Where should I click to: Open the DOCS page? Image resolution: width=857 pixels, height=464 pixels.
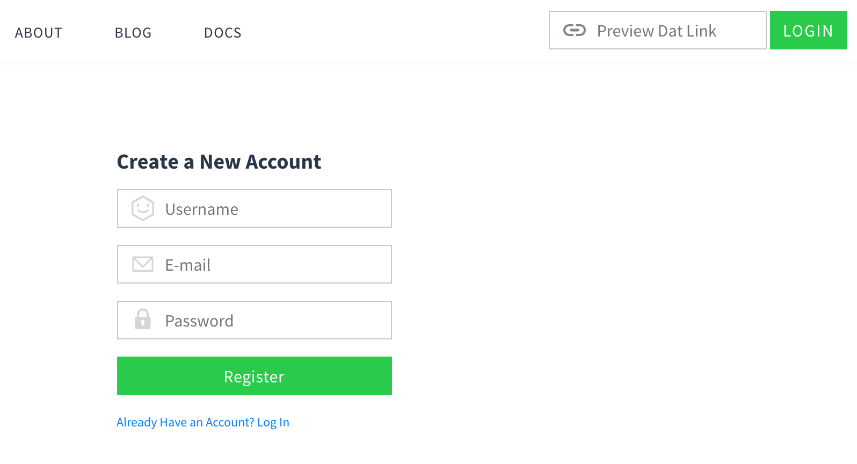point(222,32)
